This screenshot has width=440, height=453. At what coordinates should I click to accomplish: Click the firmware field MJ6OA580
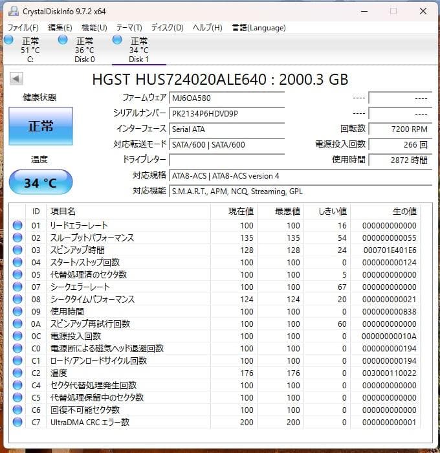click(226, 98)
